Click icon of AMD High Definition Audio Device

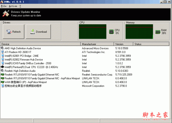(x=2, y=48)
